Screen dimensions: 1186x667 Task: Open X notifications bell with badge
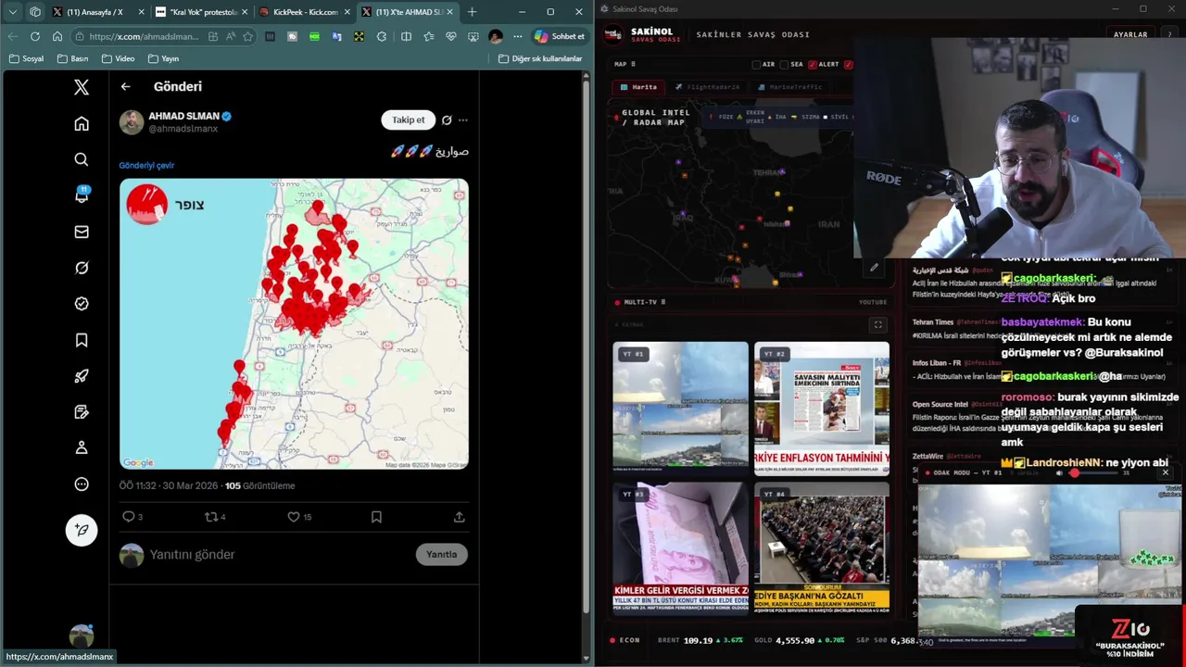(x=82, y=195)
